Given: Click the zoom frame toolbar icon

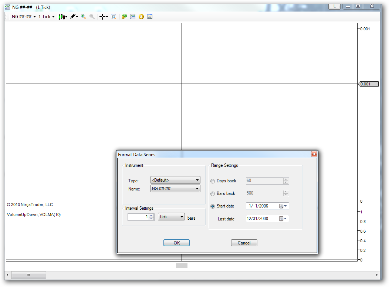Looking at the screenshot, I should (114, 17).
